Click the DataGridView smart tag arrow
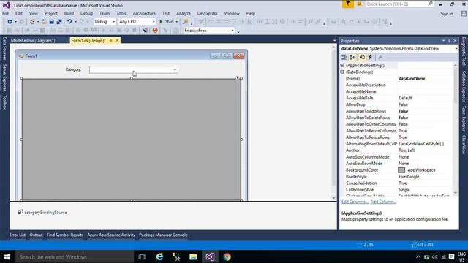468x263 pixels. click(237, 78)
